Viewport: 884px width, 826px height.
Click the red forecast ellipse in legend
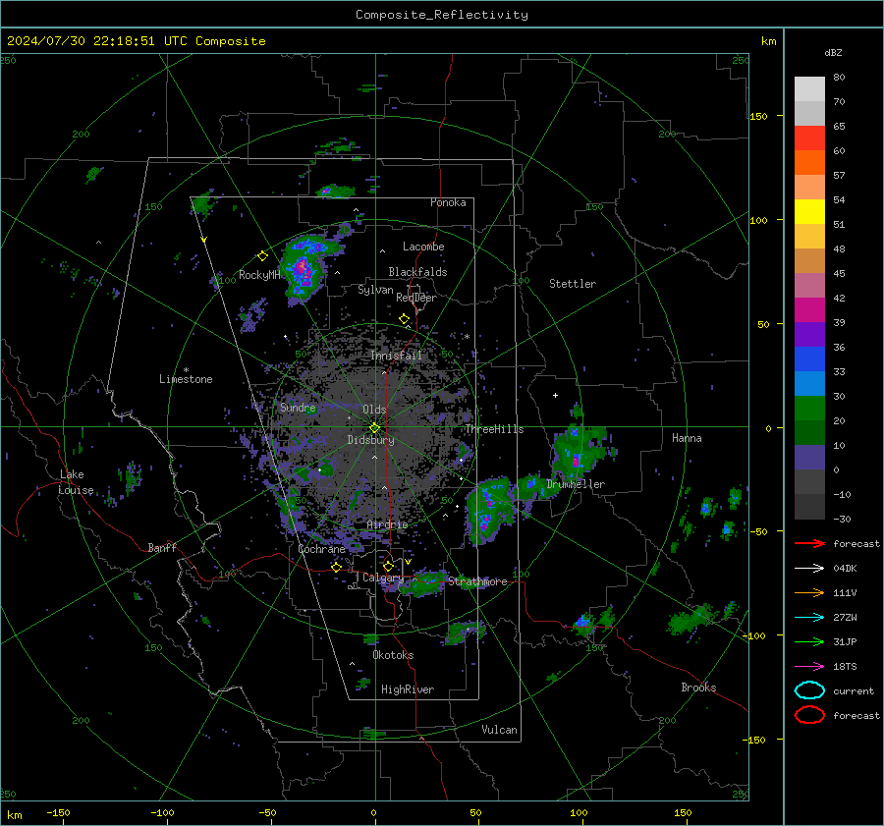click(x=809, y=715)
